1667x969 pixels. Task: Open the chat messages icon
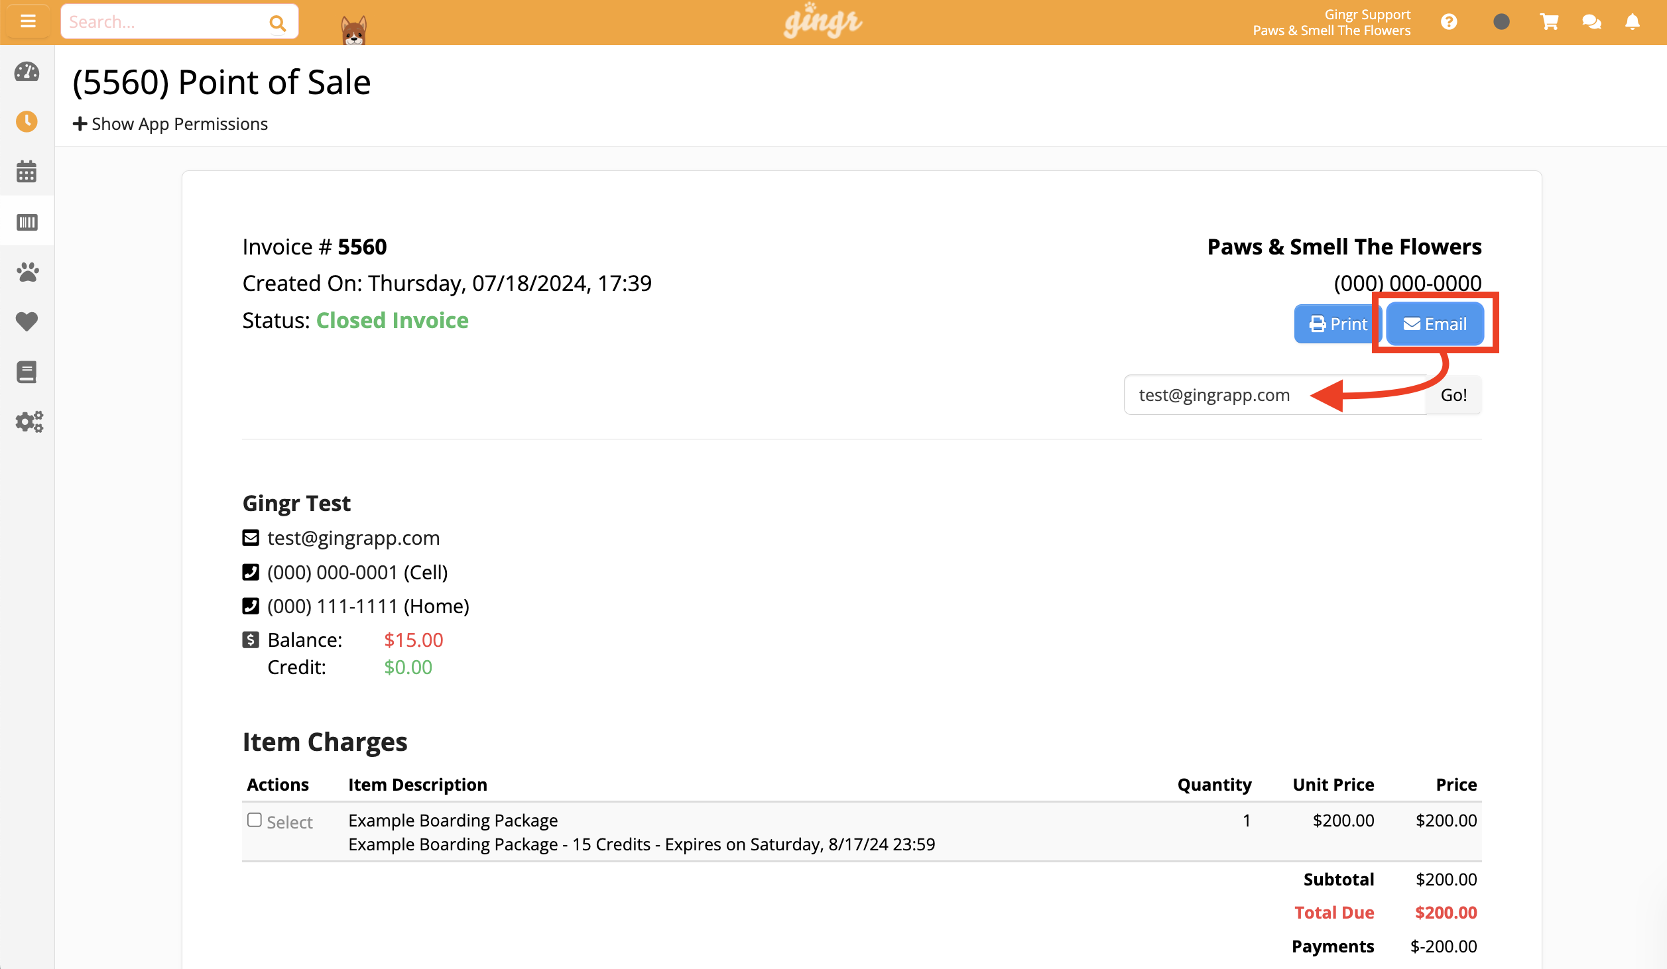(1591, 22)
